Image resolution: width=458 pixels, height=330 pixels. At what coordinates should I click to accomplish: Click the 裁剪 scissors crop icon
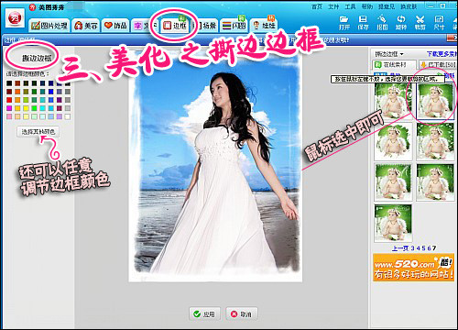(x=420, y=23)
